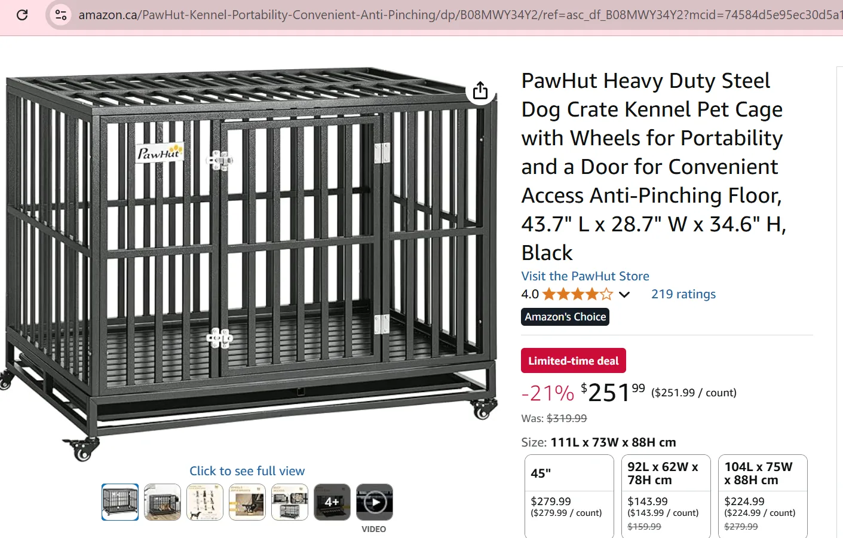Viewport: 843px width, 538px height.
Task: Expand the star rating breakdown chevron
Action: (624, 294)
